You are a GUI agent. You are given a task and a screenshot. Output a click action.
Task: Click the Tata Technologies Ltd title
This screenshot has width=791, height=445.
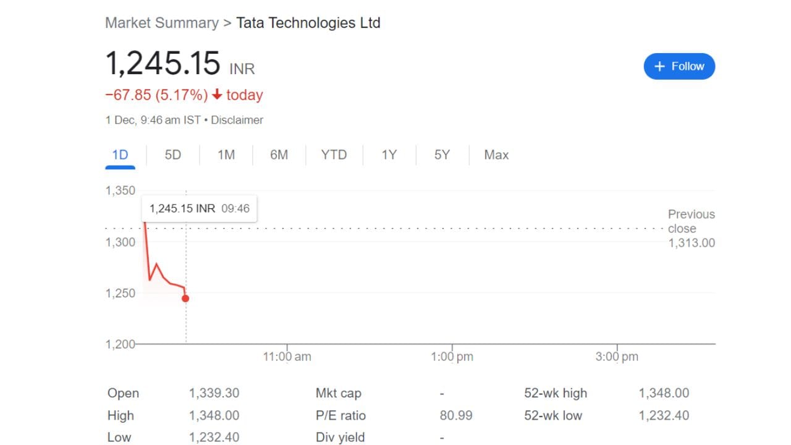tap(308, 23)
